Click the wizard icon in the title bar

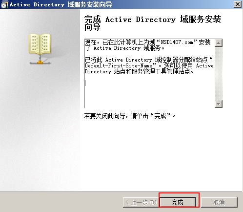4,4
